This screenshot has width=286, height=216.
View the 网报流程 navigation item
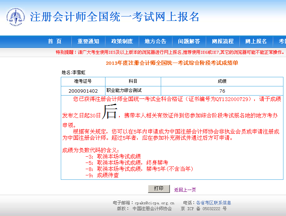pyautogui.click(x=223, y=41)
